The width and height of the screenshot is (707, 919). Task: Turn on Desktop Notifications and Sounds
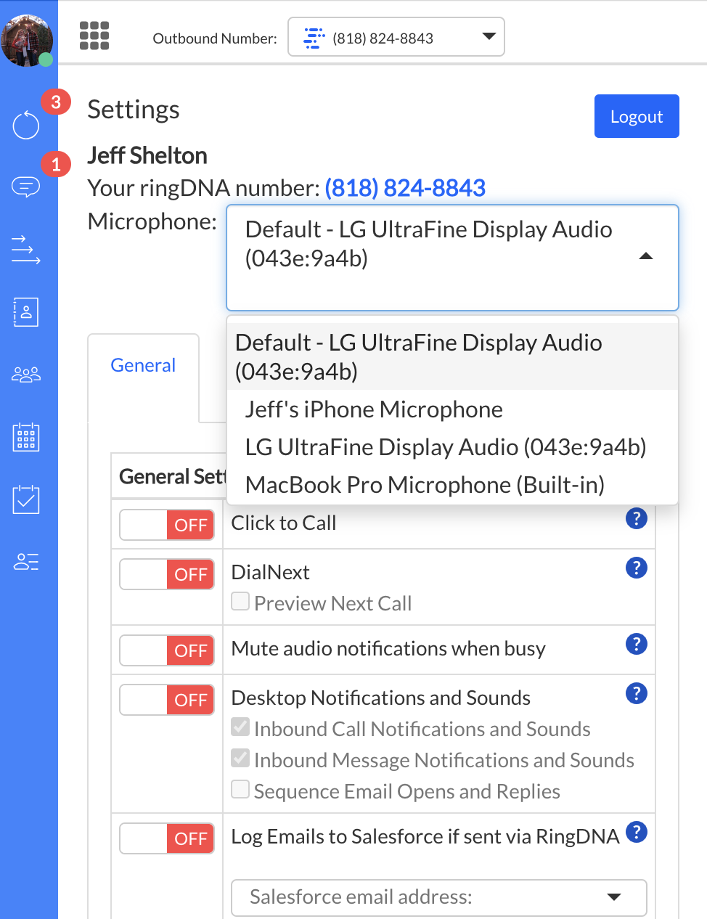pos(166,700)
